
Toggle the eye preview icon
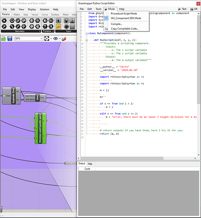point(56,38)
